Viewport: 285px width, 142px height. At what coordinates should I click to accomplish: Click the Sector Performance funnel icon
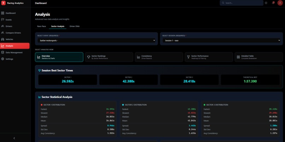[x=188, y=57]
